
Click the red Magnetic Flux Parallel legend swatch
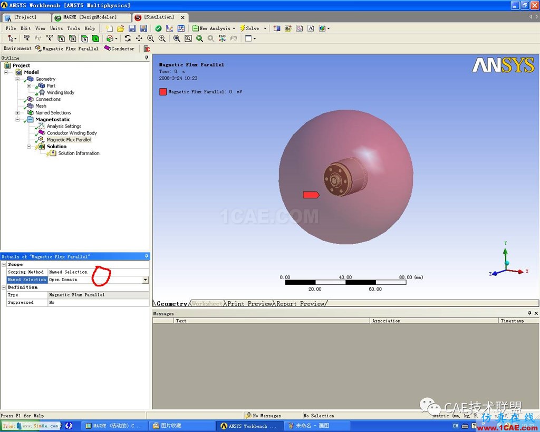pyautogui.click(x=163, y=92)
